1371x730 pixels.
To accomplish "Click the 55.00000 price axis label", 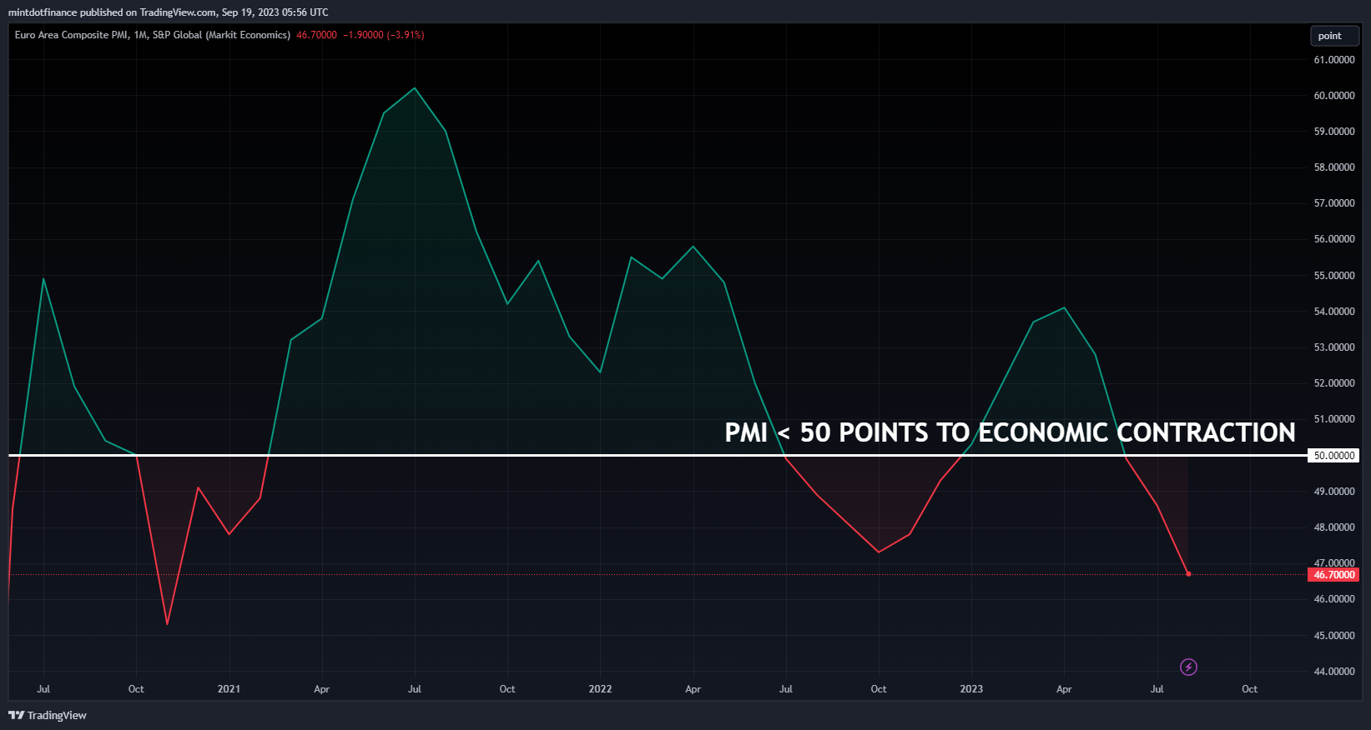I will [x=1334, y=276].
